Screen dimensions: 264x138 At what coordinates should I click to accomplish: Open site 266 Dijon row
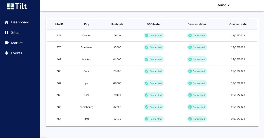87,95
